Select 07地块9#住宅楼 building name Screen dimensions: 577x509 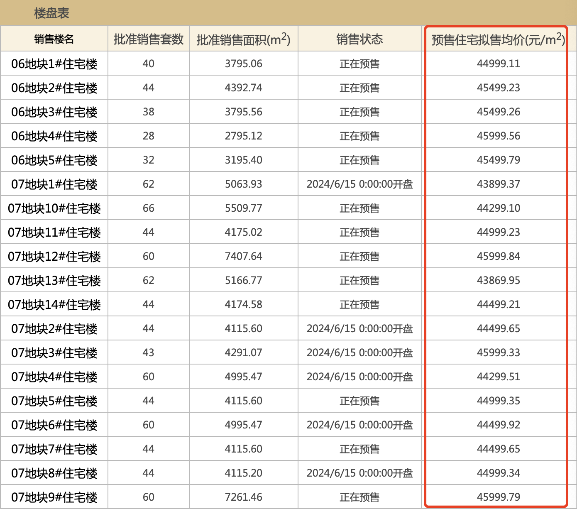click(54, 497)
